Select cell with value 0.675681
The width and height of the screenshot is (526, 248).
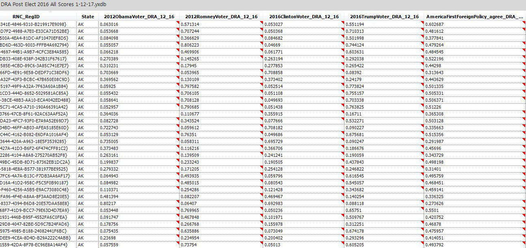click(384, 135)
